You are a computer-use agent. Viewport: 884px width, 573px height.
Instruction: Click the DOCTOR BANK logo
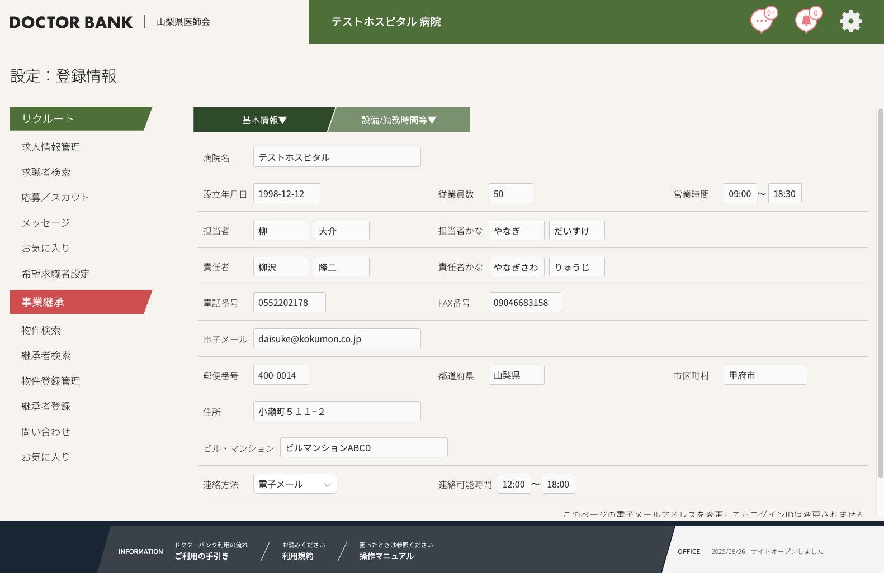tap(71, 22)
